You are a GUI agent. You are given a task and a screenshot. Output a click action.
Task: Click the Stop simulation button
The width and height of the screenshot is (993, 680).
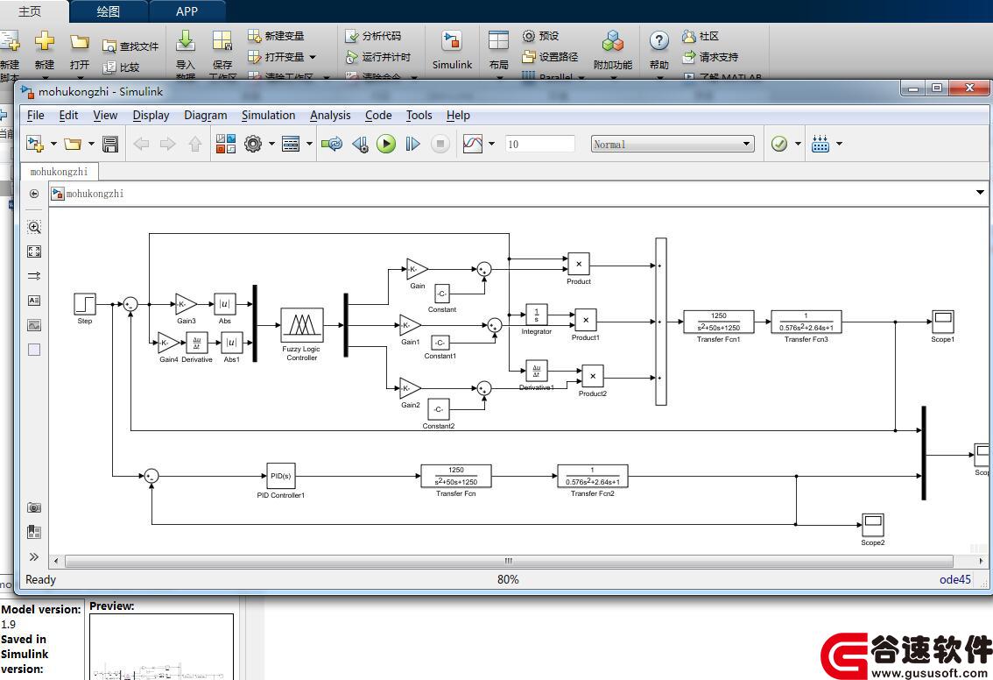tap(440, 144)
